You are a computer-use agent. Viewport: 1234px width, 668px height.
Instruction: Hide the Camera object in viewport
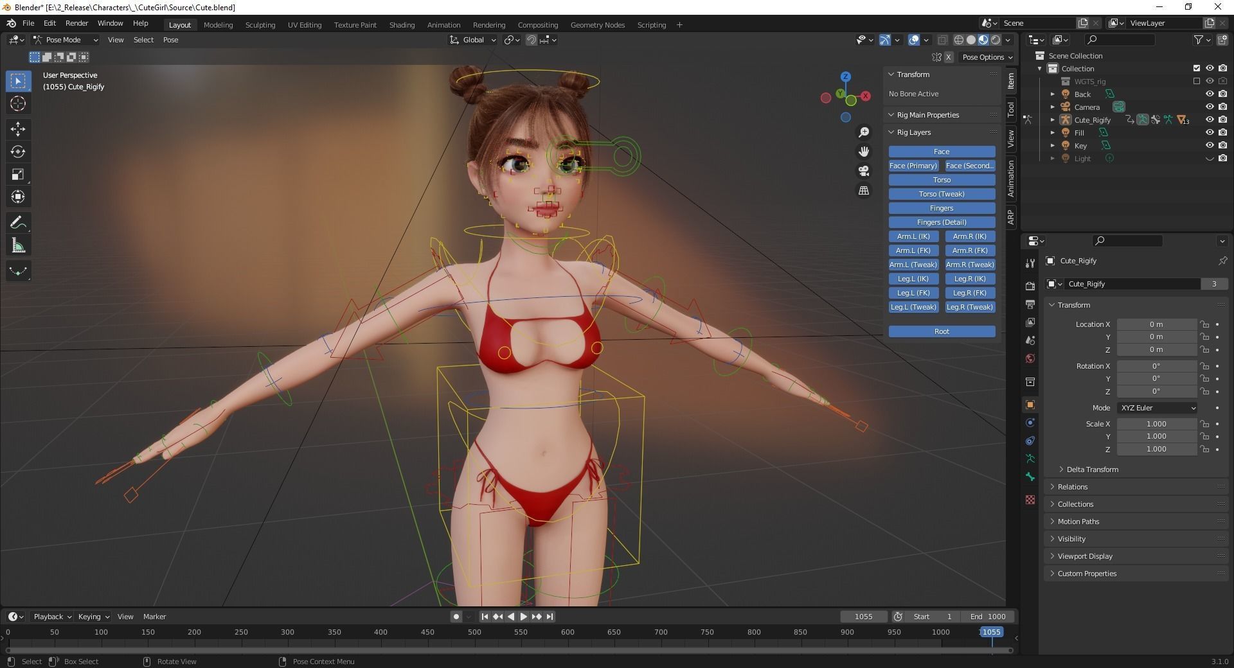(x=1210, y=107)
